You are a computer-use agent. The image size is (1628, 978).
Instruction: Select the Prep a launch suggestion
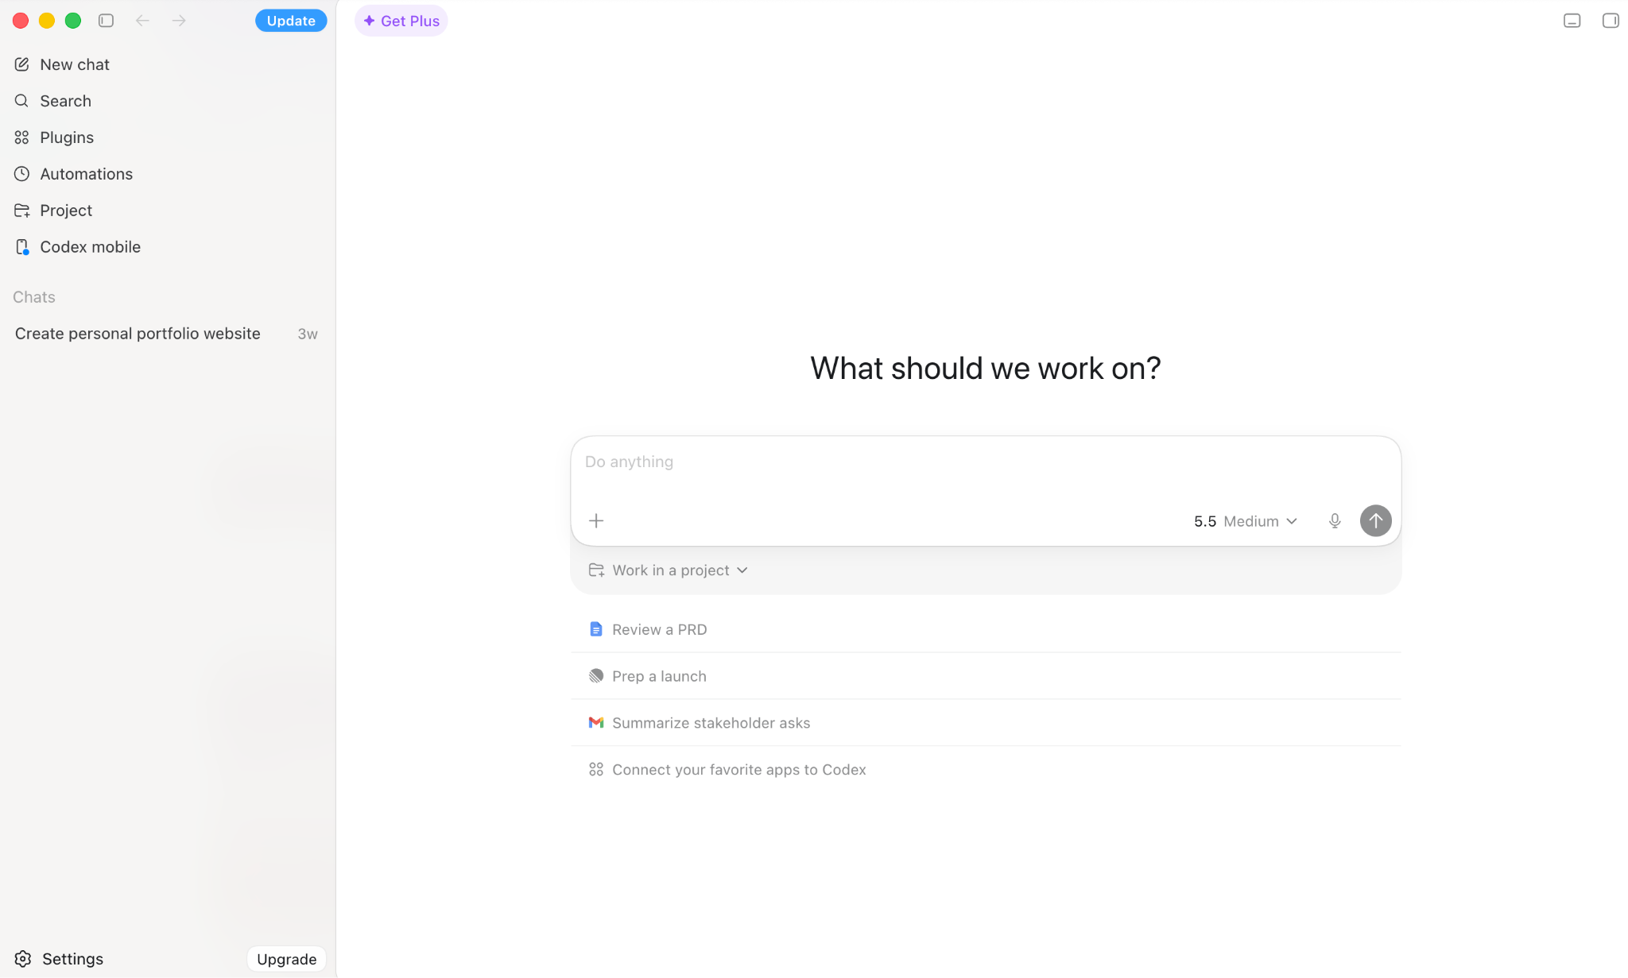click(986, 676)
